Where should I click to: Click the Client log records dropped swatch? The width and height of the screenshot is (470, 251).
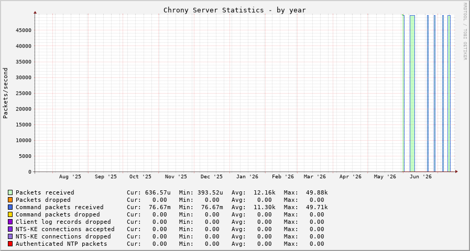coord(10,222)
